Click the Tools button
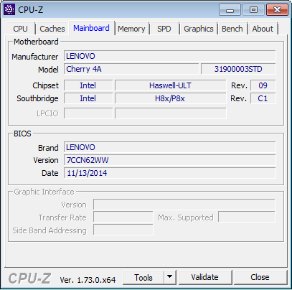Image resolution: width=292 pixels, height=290 pixels. [143, 278]
